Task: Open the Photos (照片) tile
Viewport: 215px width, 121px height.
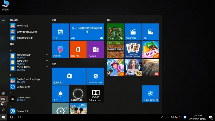Action: 150,32
